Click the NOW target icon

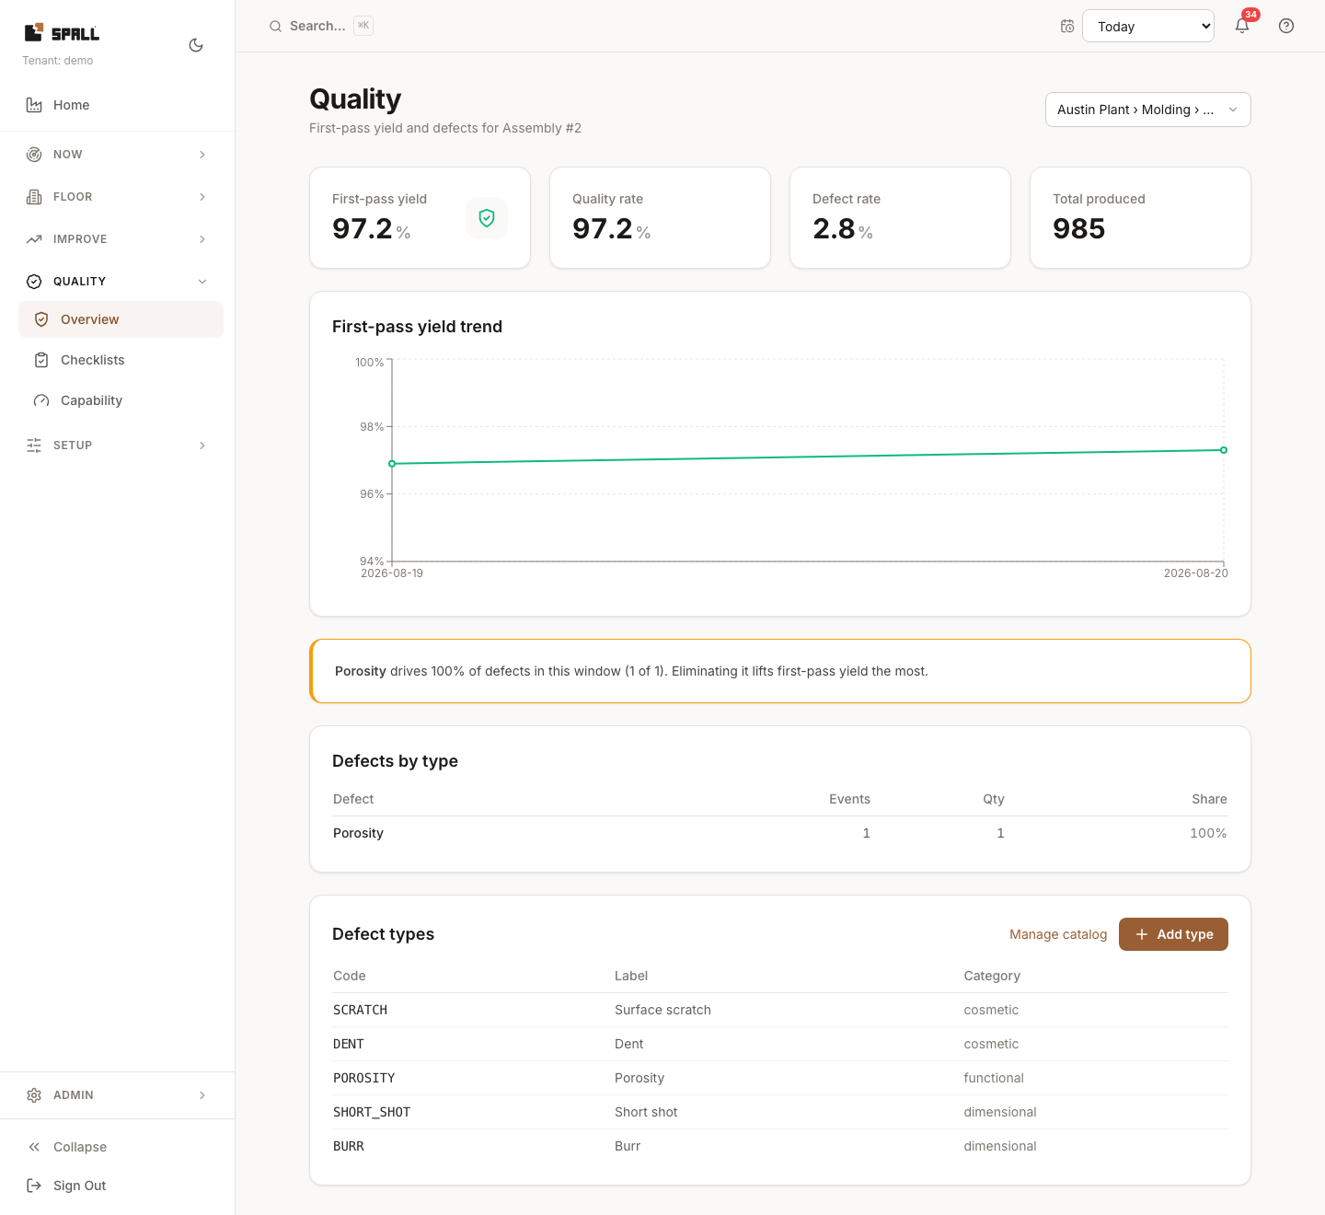click(34, 155)
